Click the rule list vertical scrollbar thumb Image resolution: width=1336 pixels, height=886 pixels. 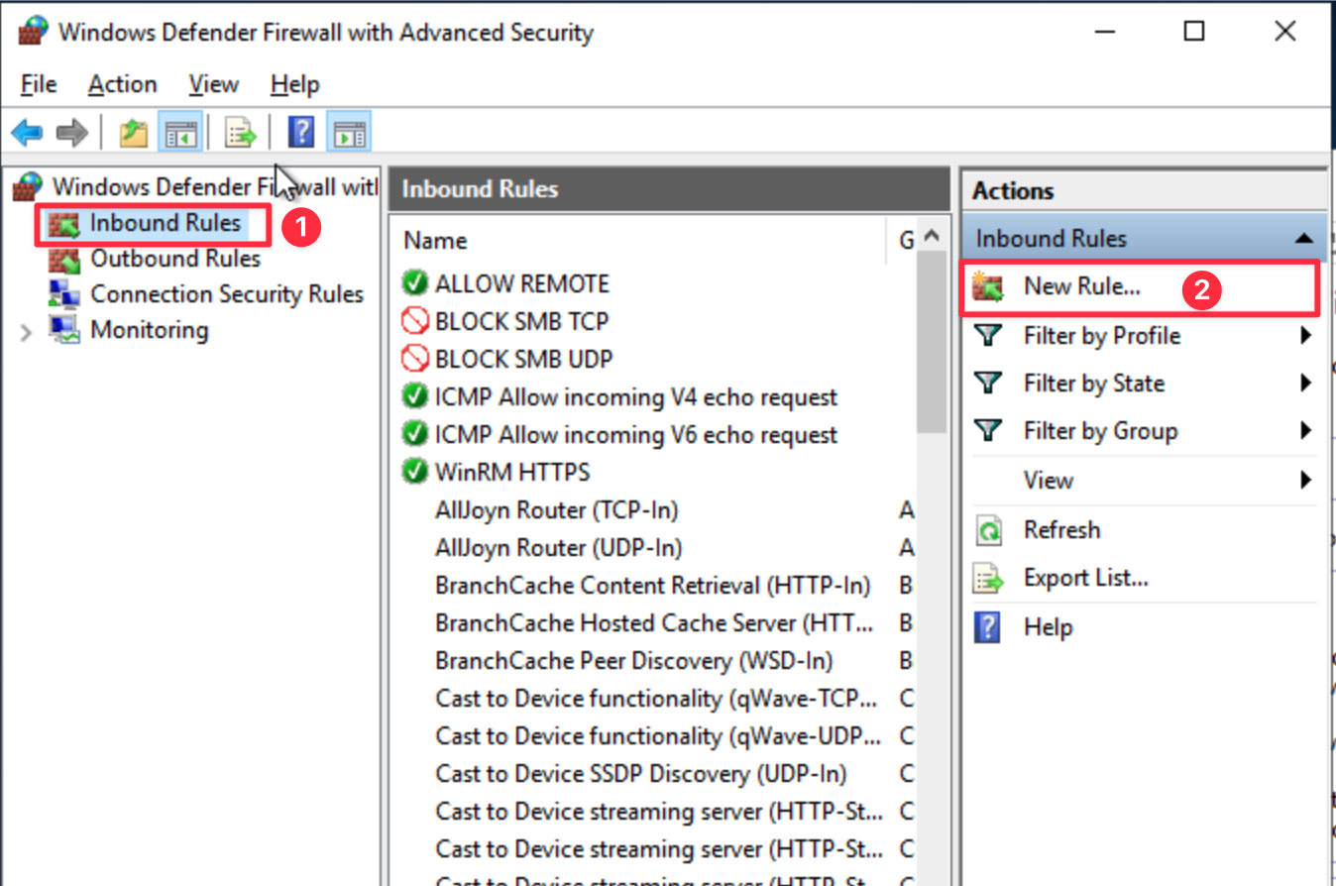(x=930, y=342)
